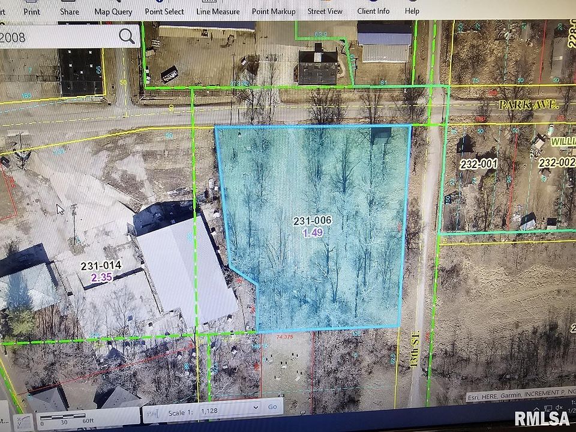Image resolution: width=576 pixels, height=432 pixels.
Task: Click the XY coordinates icon
Action: pyautogui.click(x=23, y=422)
